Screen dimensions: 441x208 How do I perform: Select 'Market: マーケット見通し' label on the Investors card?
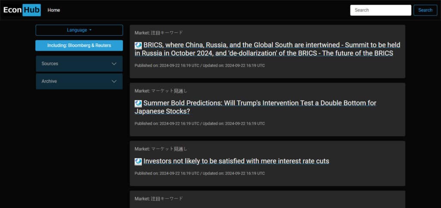pyautogui.click(x=161, y=149)
